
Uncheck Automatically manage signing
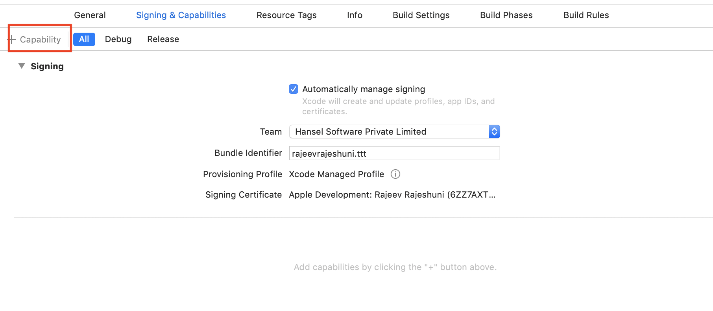pyautogui.click(x=294, y=89)
